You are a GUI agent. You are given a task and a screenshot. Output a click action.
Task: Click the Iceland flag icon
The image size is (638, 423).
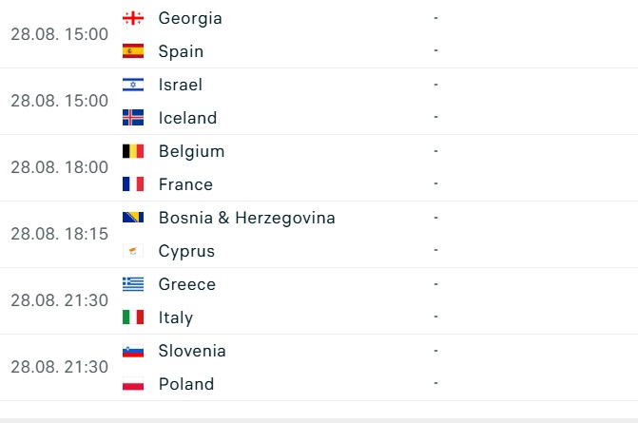click(133, 118)
